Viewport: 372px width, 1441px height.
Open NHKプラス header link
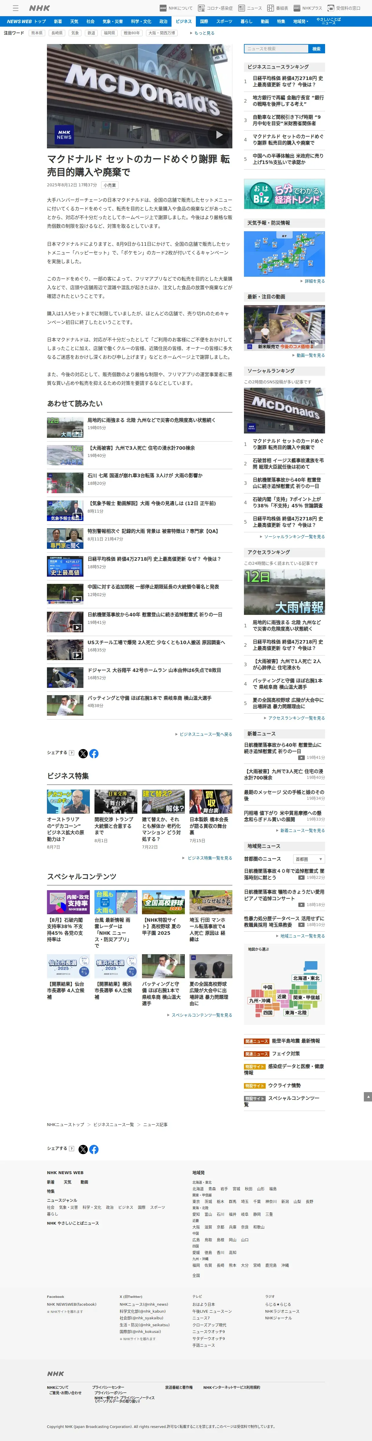[x=307, y=8]
